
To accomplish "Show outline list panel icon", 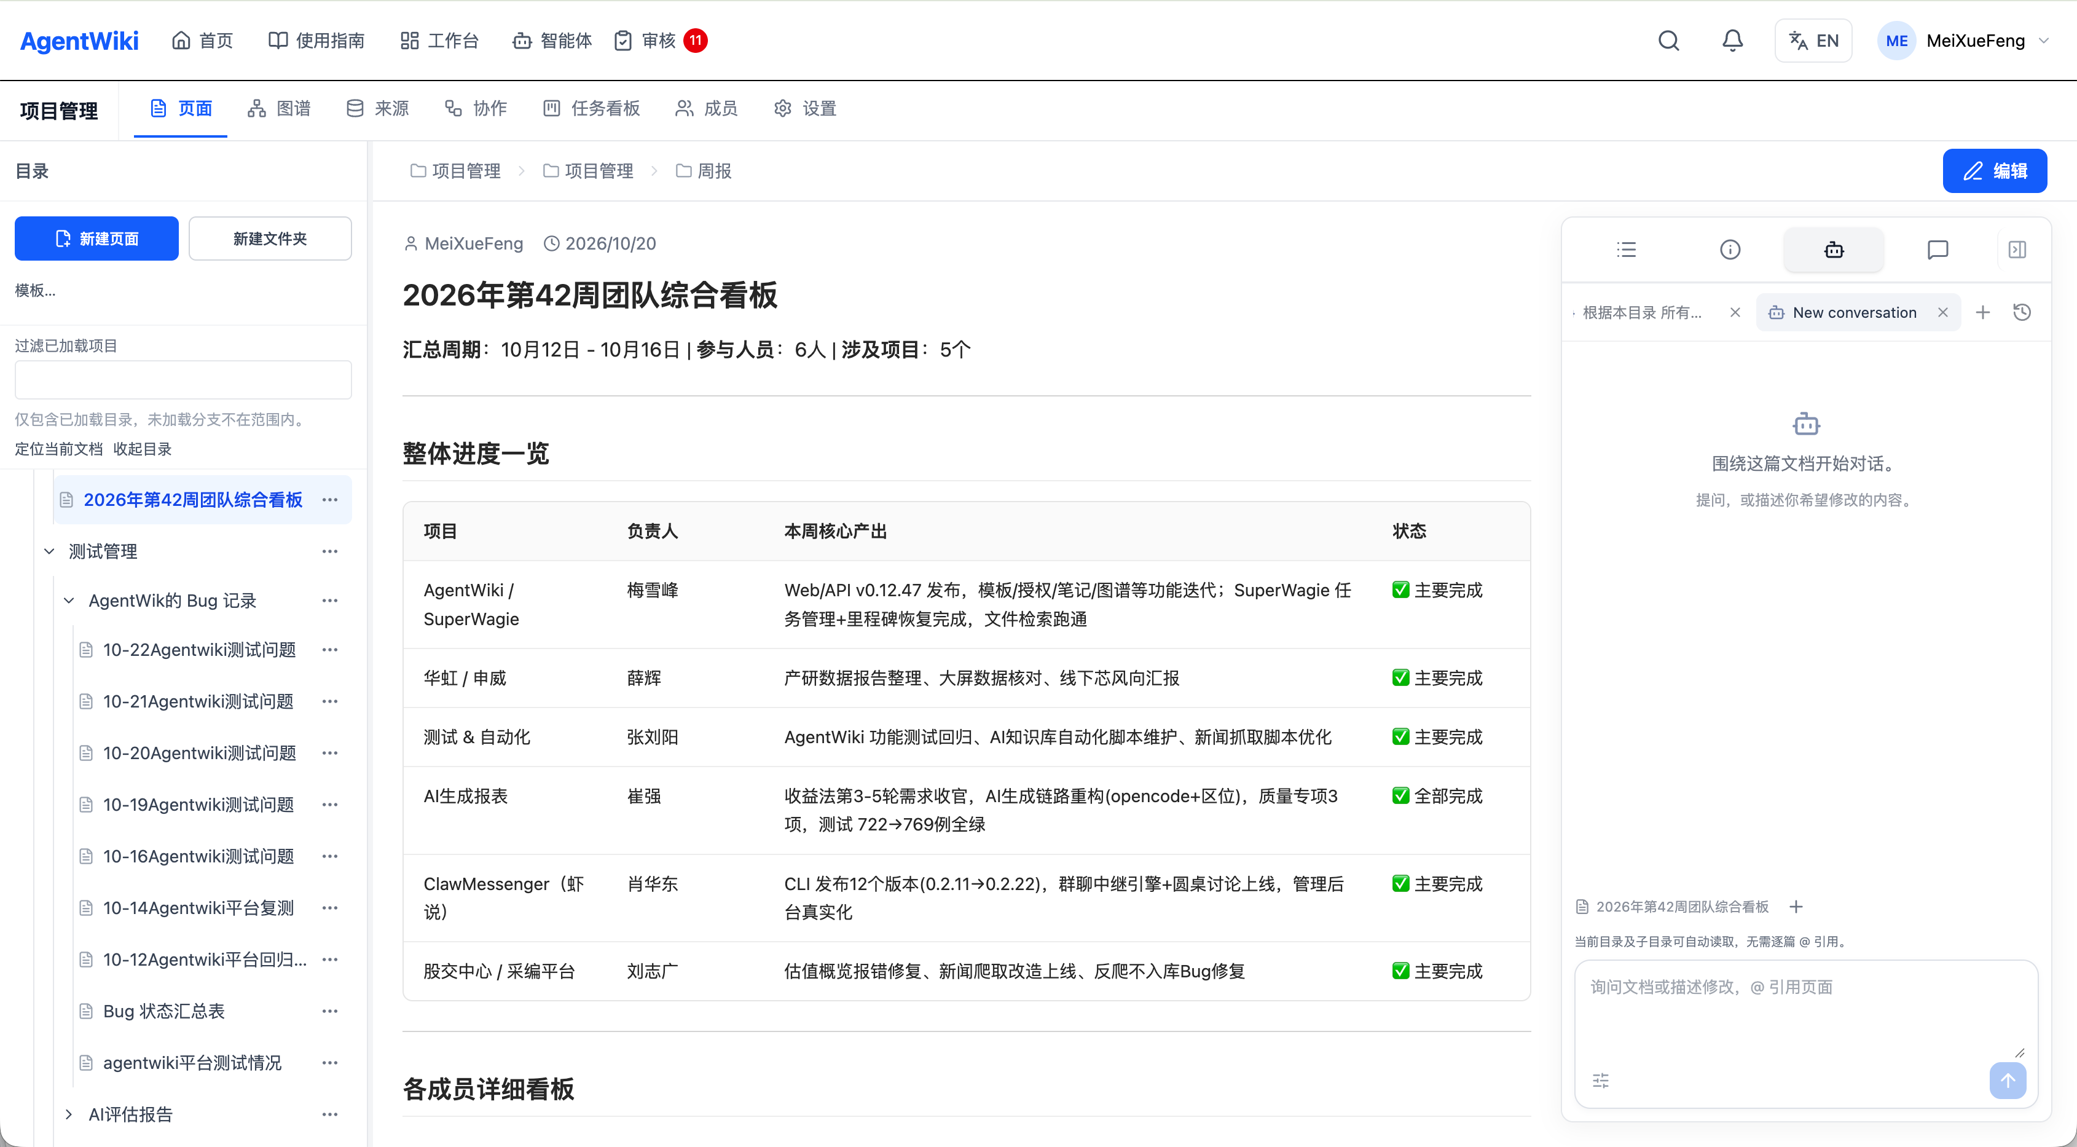I will tap(1627, 250).
